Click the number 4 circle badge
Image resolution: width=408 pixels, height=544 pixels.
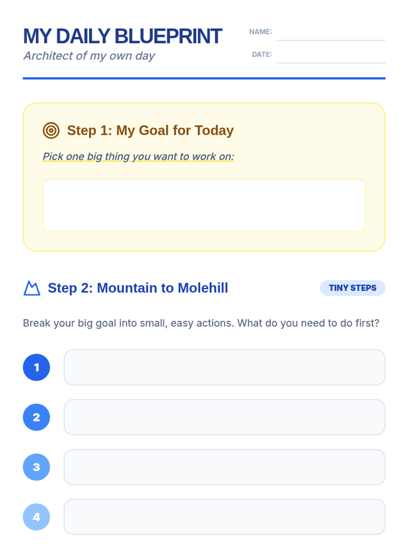(x=36, y=517)
